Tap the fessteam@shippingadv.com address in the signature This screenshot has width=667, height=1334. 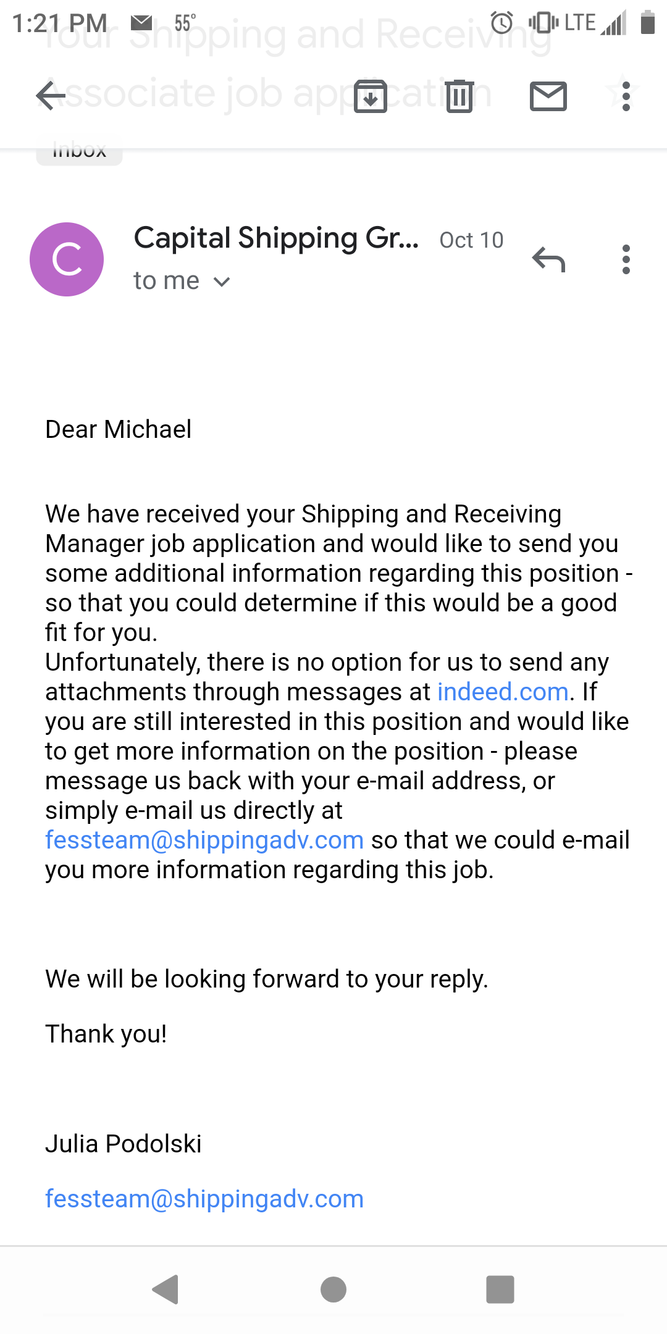pos(204,1199)
